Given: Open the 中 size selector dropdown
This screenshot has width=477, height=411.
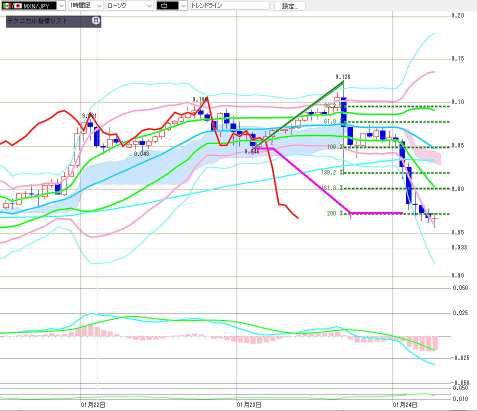Looking at the screenshot, I should click(x=183, y=6).
